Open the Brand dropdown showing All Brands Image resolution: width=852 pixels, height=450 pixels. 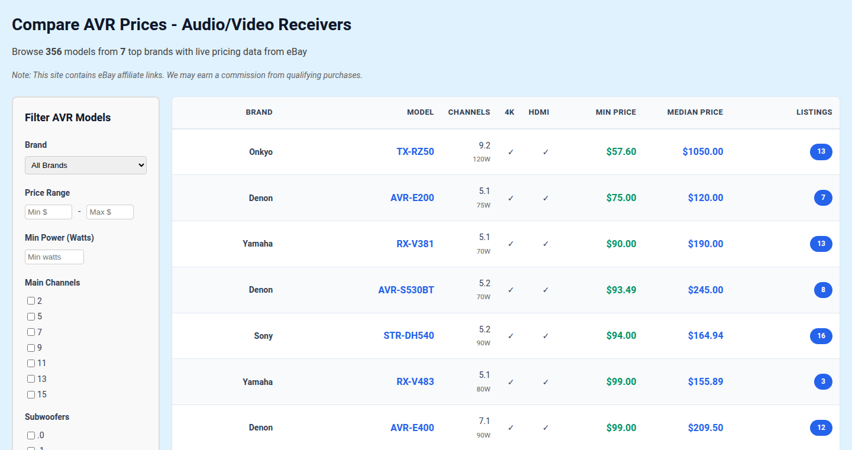[86, 165]
